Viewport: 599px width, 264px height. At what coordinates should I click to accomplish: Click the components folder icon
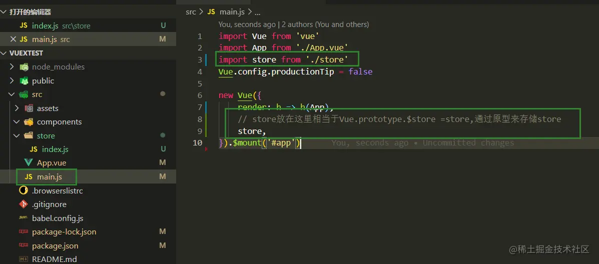(29, 122)
